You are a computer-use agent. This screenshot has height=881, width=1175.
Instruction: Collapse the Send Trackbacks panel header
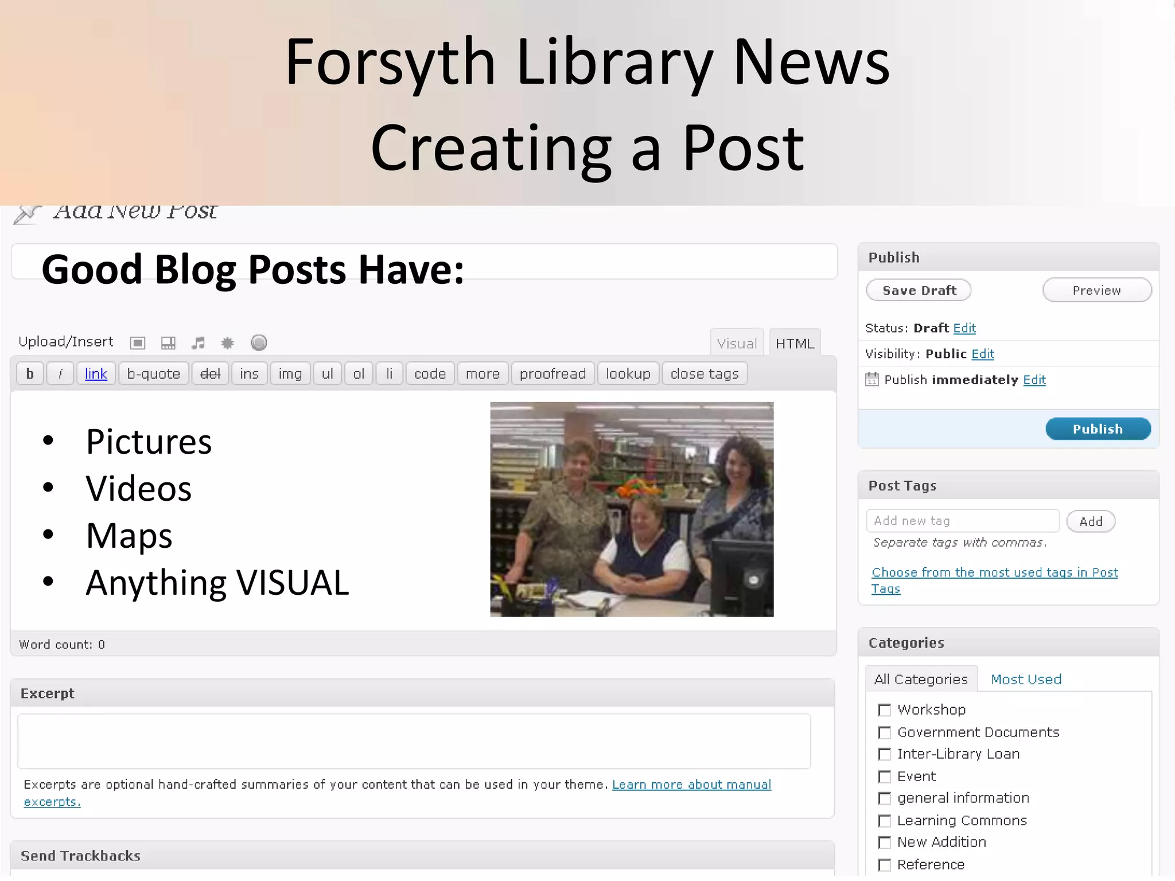tap(422, 856)
